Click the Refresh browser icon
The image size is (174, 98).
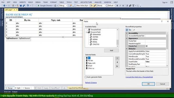pyautogui.click(x=55, y=5)
